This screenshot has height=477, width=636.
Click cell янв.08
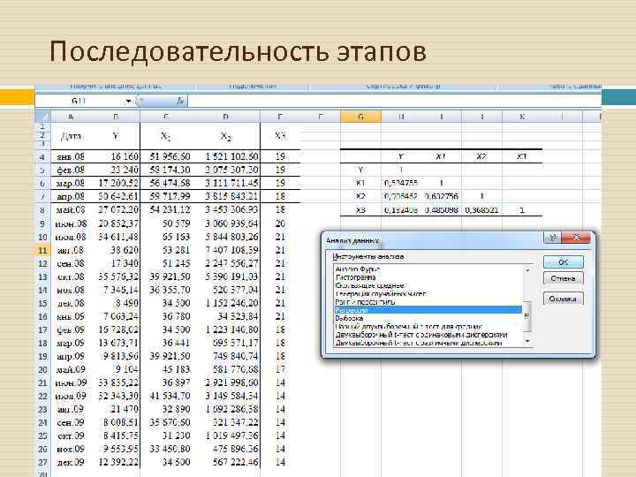[x=71, y=156]
